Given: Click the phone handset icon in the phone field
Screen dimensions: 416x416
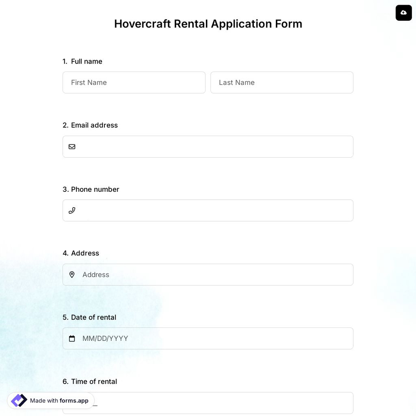Looking at the screenshot, I should click(72, 210).
